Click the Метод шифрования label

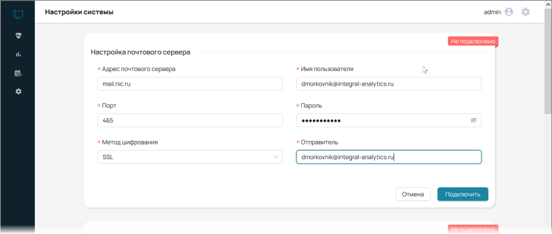130,142
